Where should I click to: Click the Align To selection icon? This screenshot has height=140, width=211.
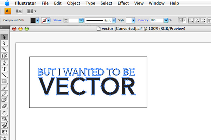[x=181, y=20]
